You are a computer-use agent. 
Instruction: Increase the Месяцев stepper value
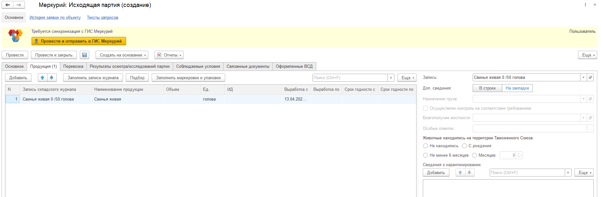(519, 154)
